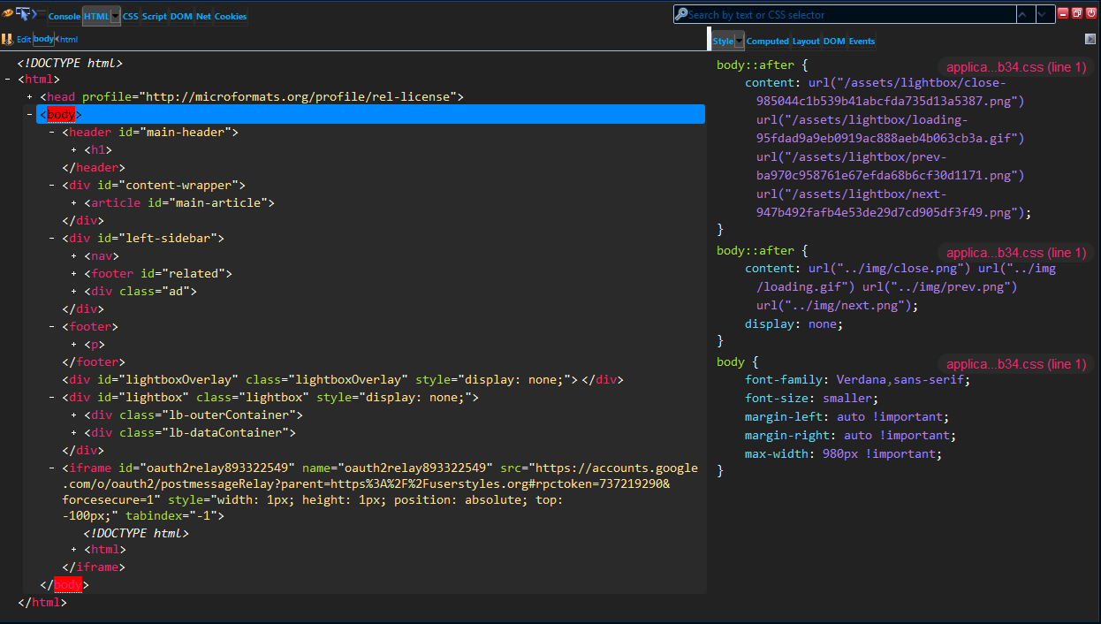The image size is (1101, 624).
Task: Jump to next search match arrow
Action: tap(1045, 14)
